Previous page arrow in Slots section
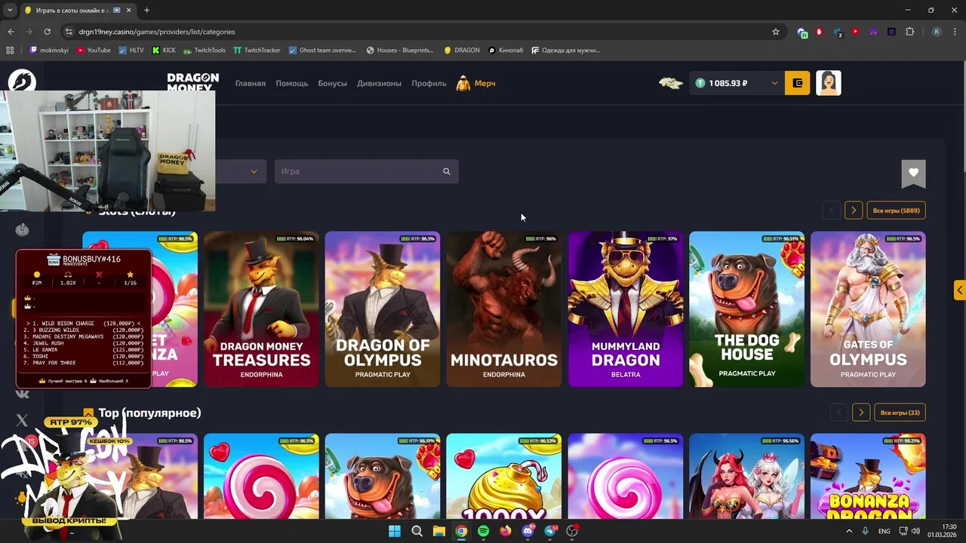 [831, 210]
